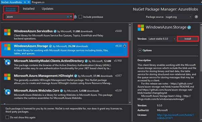Toggle the Include prerelease checkbox
Image resolution: width=202 pixels, height=122 pixels.
pos(80,17)
